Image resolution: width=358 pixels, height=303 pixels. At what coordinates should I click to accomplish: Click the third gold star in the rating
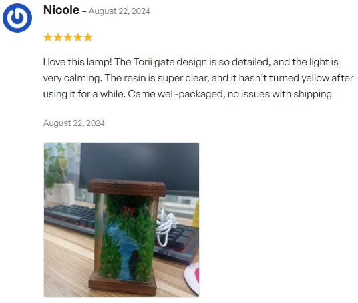click(68, 37)
